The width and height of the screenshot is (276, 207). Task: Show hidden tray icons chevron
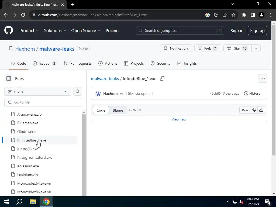click(x=228, y=202)
